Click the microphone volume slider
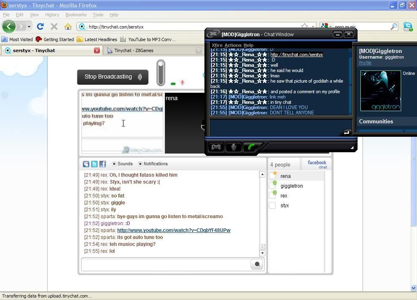Image resolution: width=417 pixels, height=300 pixels. pos(161,73)
